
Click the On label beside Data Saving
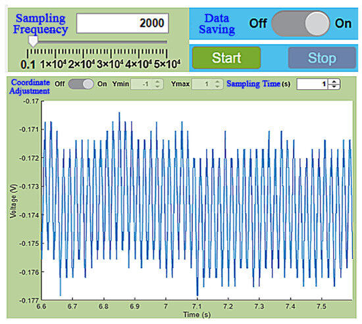click(x=344, y=24)
